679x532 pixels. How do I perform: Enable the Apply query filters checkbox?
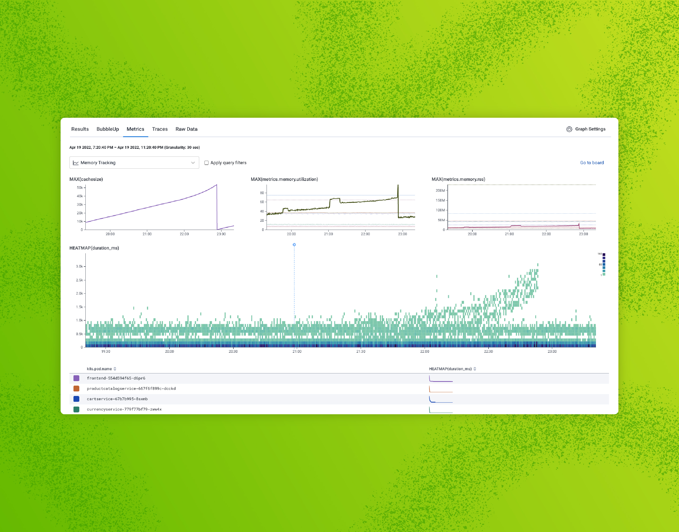pyautogui.click(x=206, y=163)
